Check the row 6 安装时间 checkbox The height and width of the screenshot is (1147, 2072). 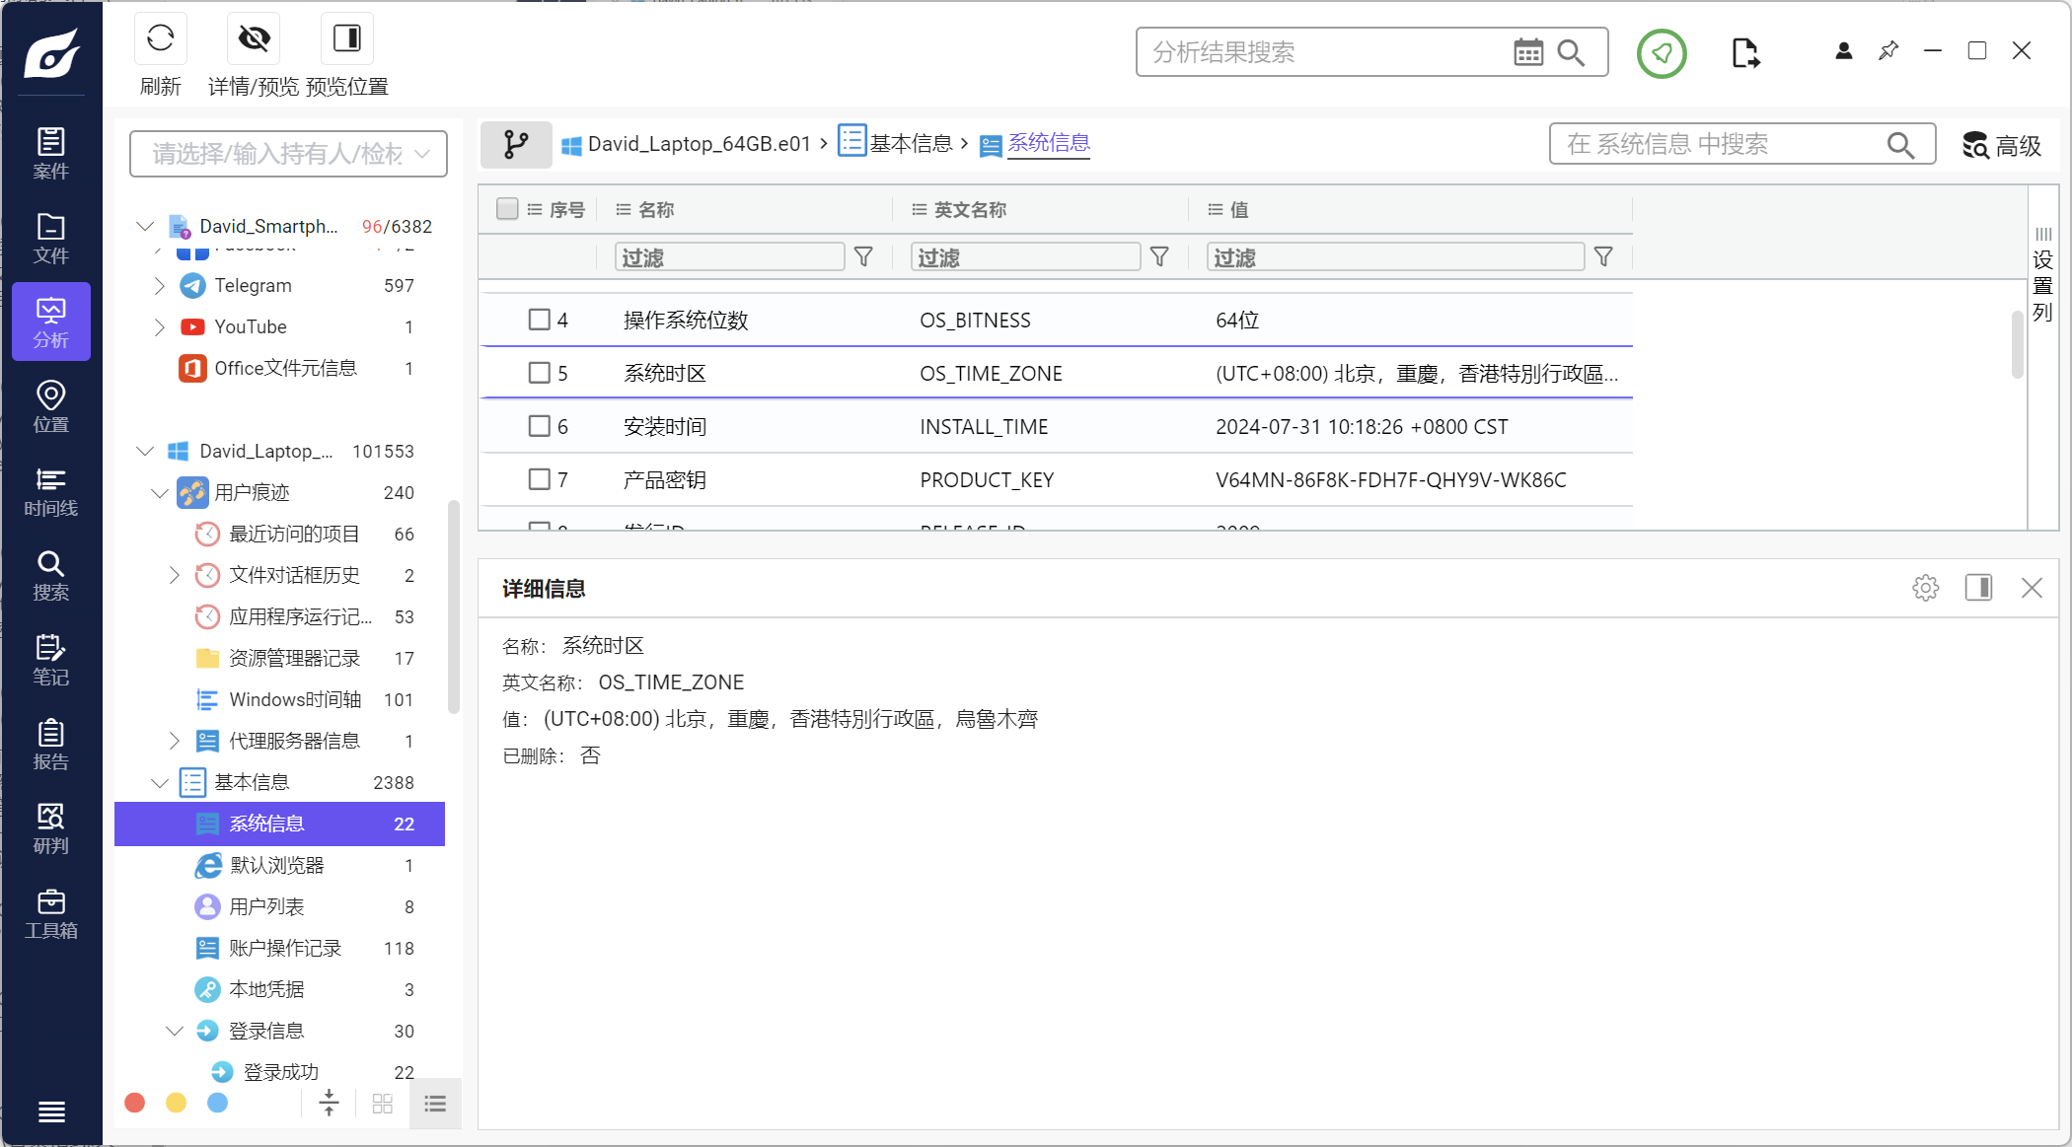(x=539, y=426)
